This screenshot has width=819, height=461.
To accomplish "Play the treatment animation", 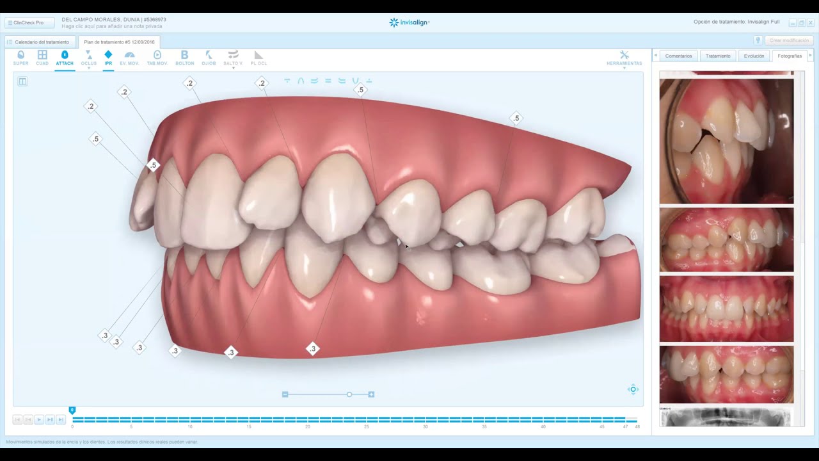I will pos(39,420).
